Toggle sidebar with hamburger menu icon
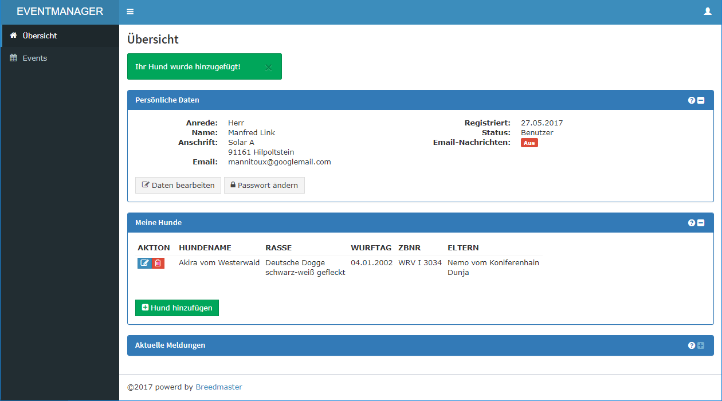The height and width of the screenshot is (401, 722). [130, 12]
